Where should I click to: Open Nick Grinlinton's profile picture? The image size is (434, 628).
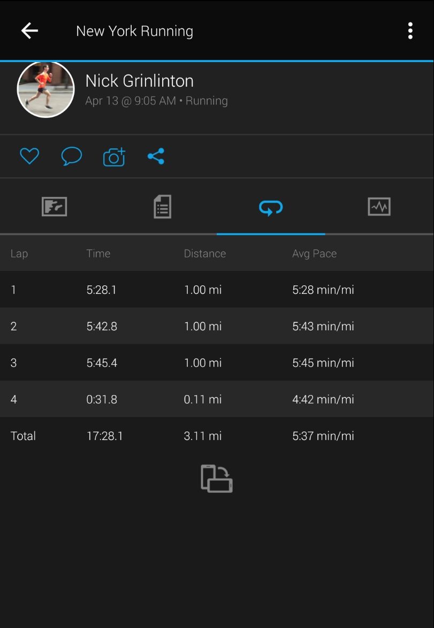click(x=46, y=89)
